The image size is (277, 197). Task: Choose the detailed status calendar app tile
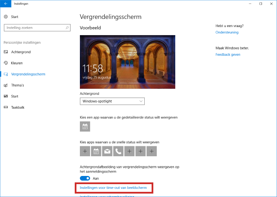pyautogui.click(x=85, y=126)
